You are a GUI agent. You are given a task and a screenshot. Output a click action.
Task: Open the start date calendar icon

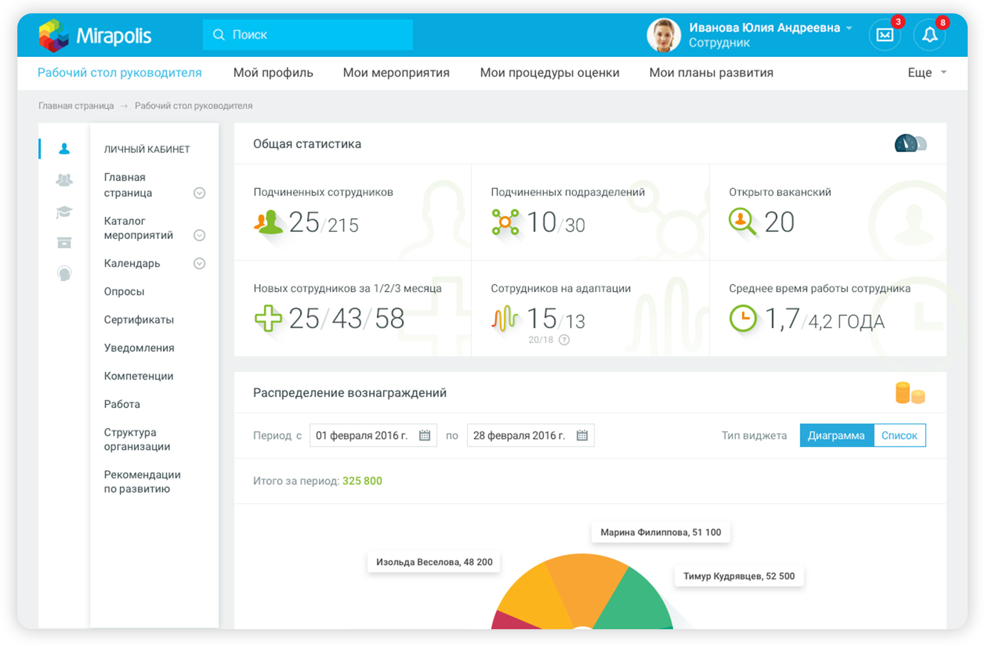click(x=425, y=435)
